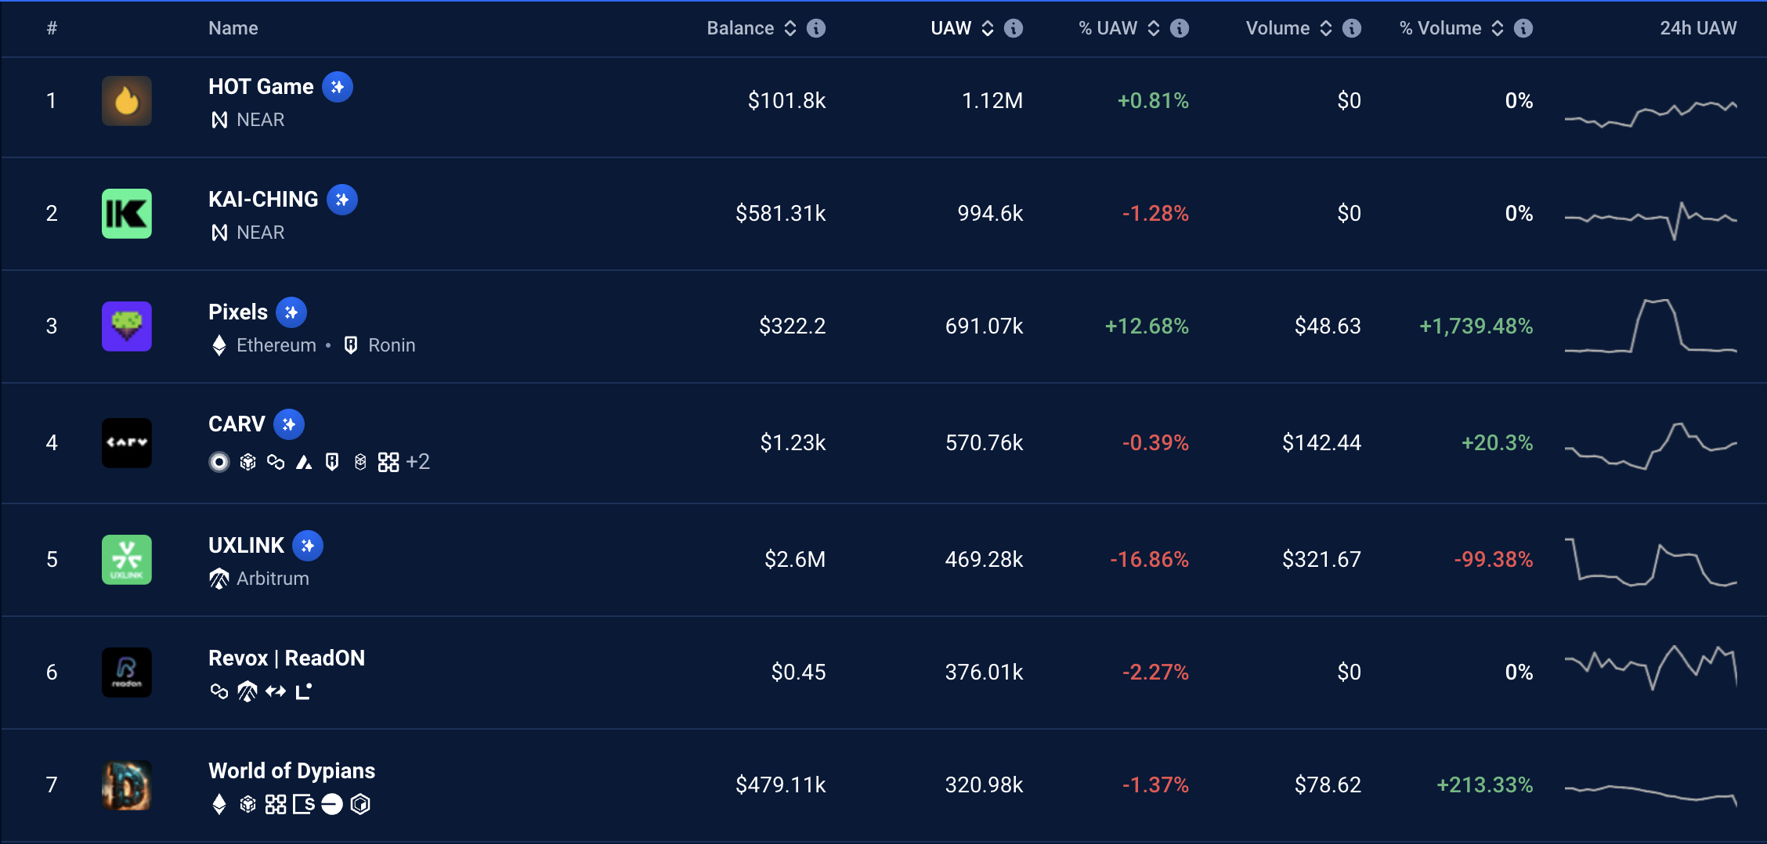Open the World of Dypians page

291,771
